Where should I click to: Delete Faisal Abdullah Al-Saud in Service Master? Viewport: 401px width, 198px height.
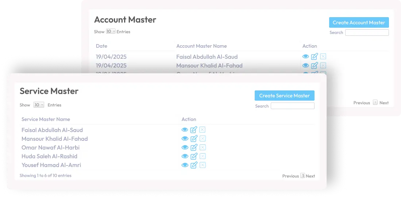(202, 130)
